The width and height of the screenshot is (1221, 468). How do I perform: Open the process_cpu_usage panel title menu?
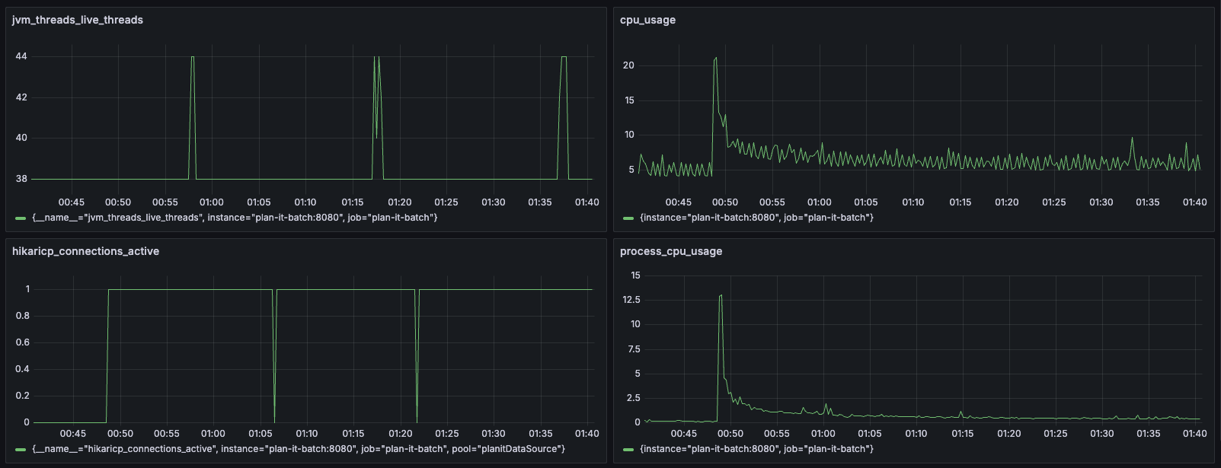coord(671,252)
